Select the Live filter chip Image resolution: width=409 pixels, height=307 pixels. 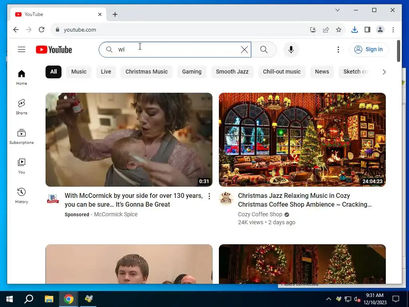[x=106, y=72]
